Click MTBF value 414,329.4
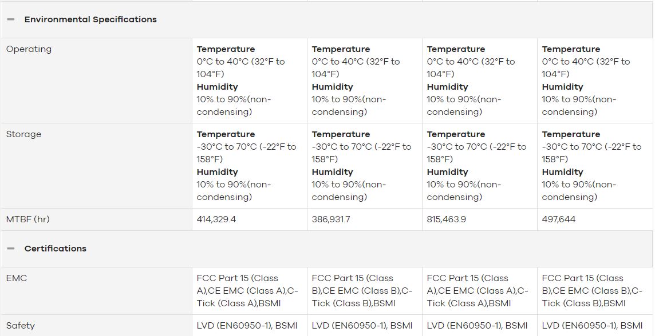Image resolution: width=655 pixels, height=336 pixels. coord(216,219)
